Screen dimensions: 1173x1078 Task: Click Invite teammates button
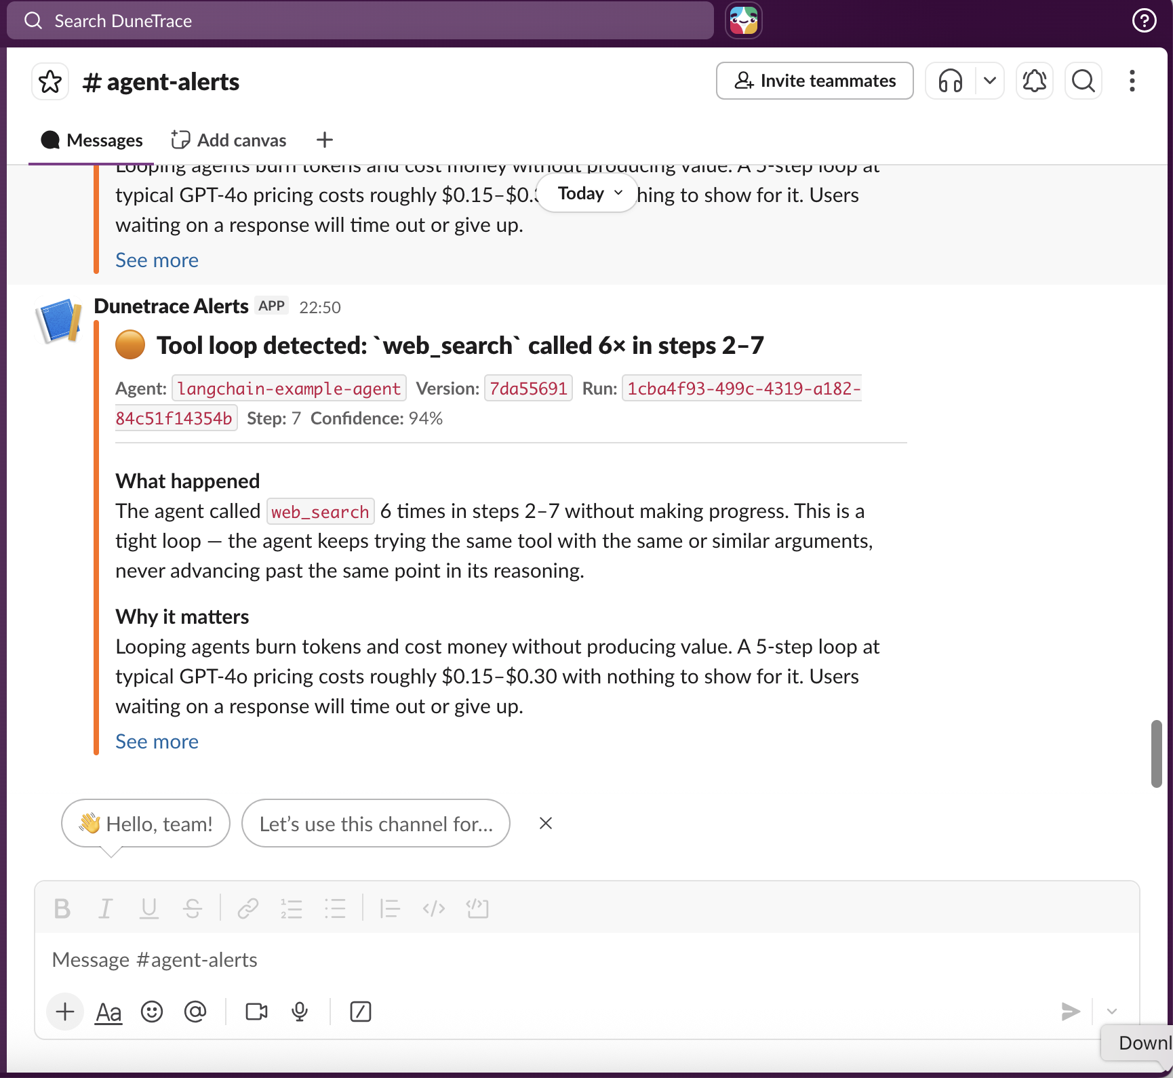[814, 81]
